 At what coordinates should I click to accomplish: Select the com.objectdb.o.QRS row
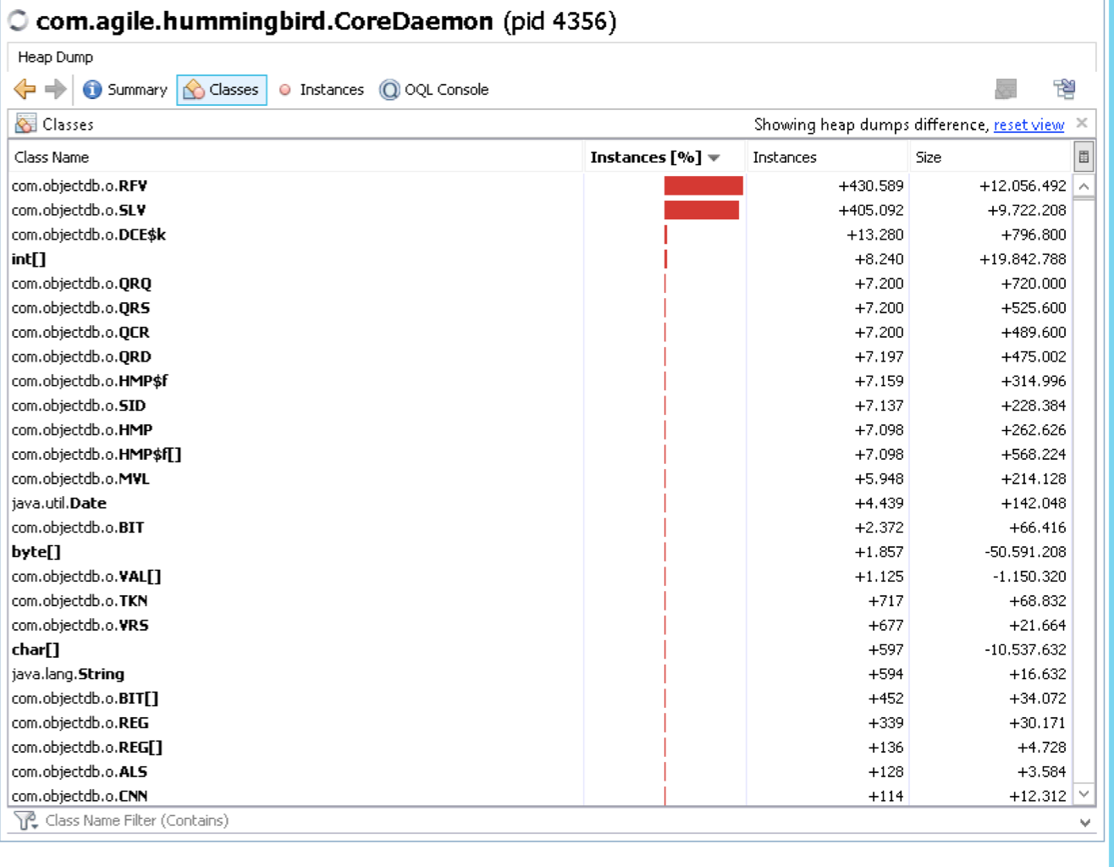point(540,307)
